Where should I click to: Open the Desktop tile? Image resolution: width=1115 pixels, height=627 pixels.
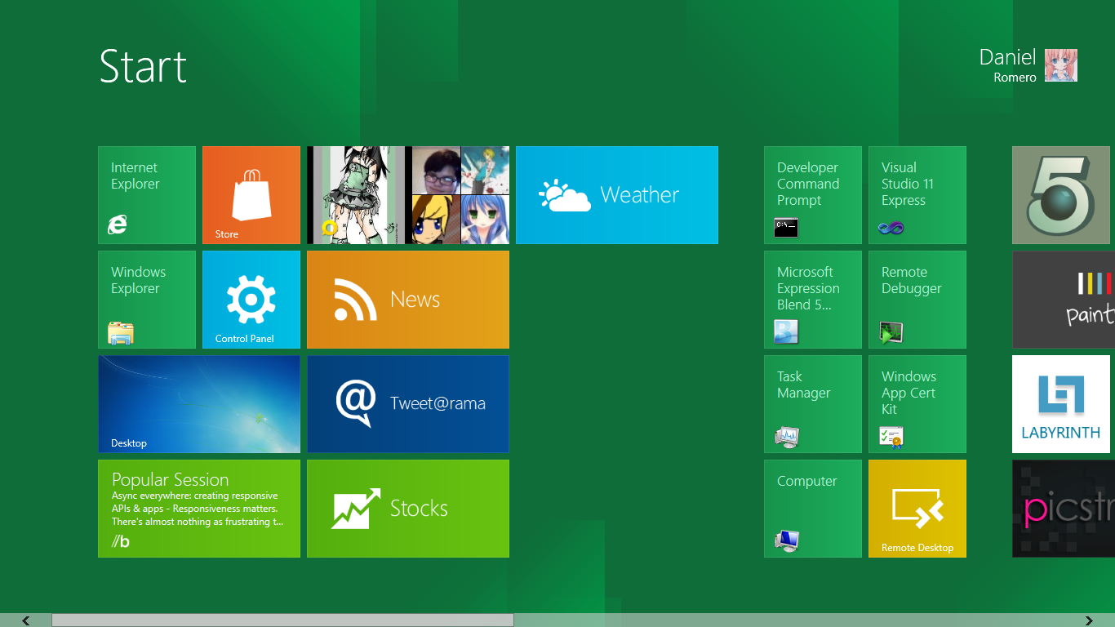pyautogui.click(x=199, y=404)
